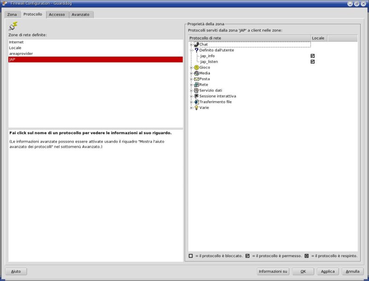Select the areaprovider network zone

point(21,54)
